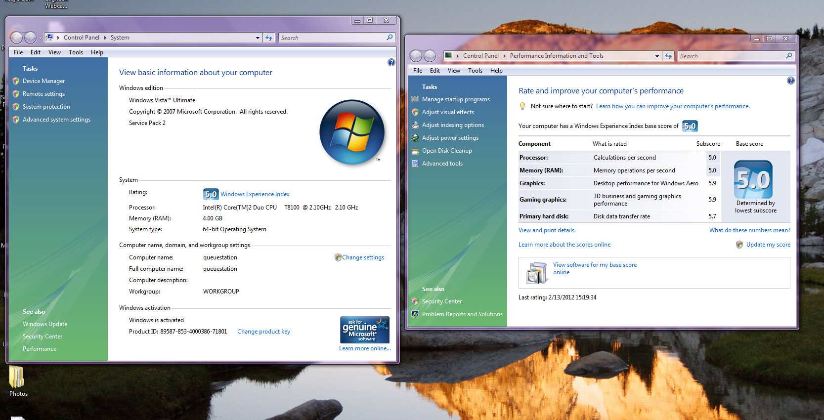Open Help menu in System window

coord(97,52)
